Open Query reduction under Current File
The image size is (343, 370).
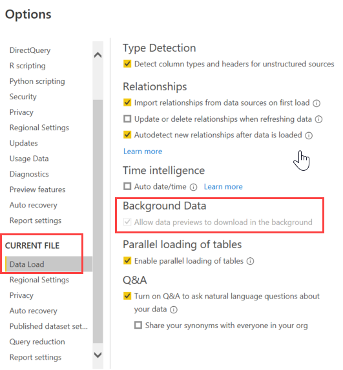[37, 342]
